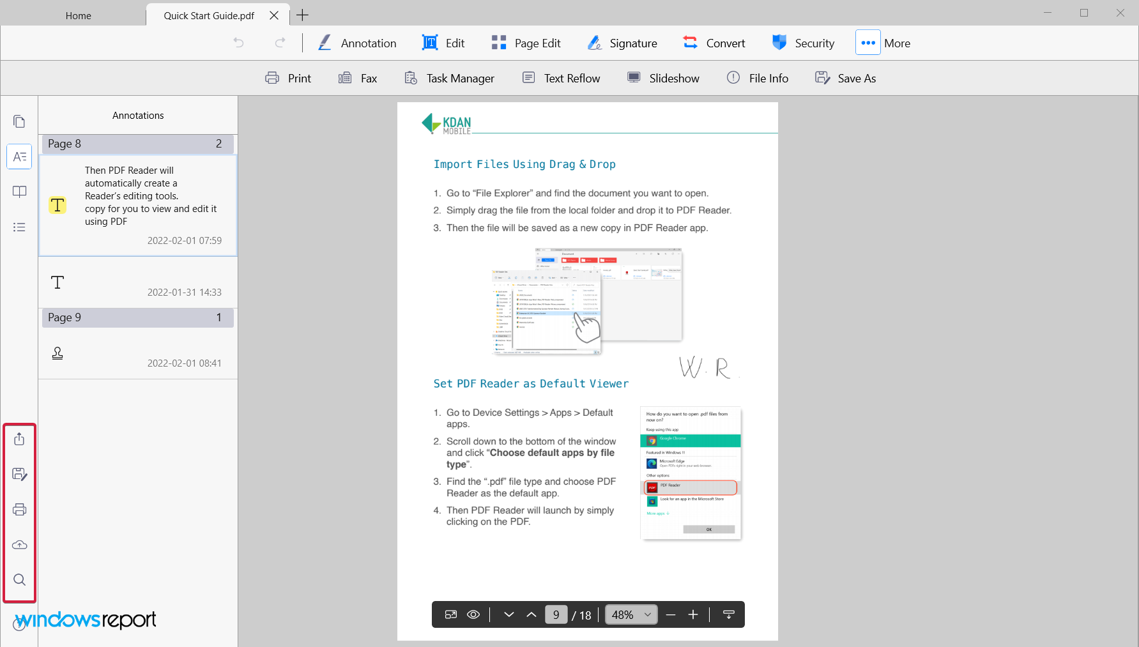Image resolution: width=1139 pixels, height=647 pixels.
Task: Open the Convert option
Action: click(x=714, y=43)
